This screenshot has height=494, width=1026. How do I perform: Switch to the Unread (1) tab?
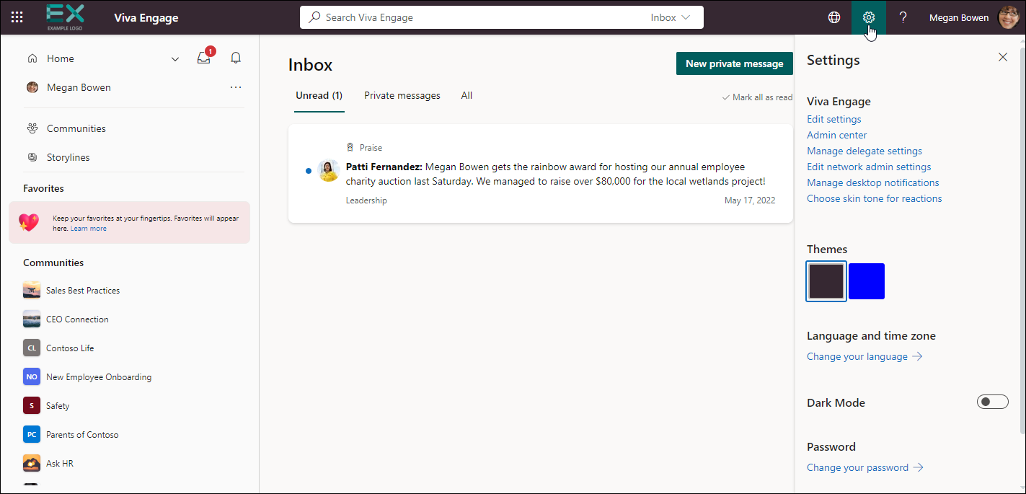pos(319,95)
